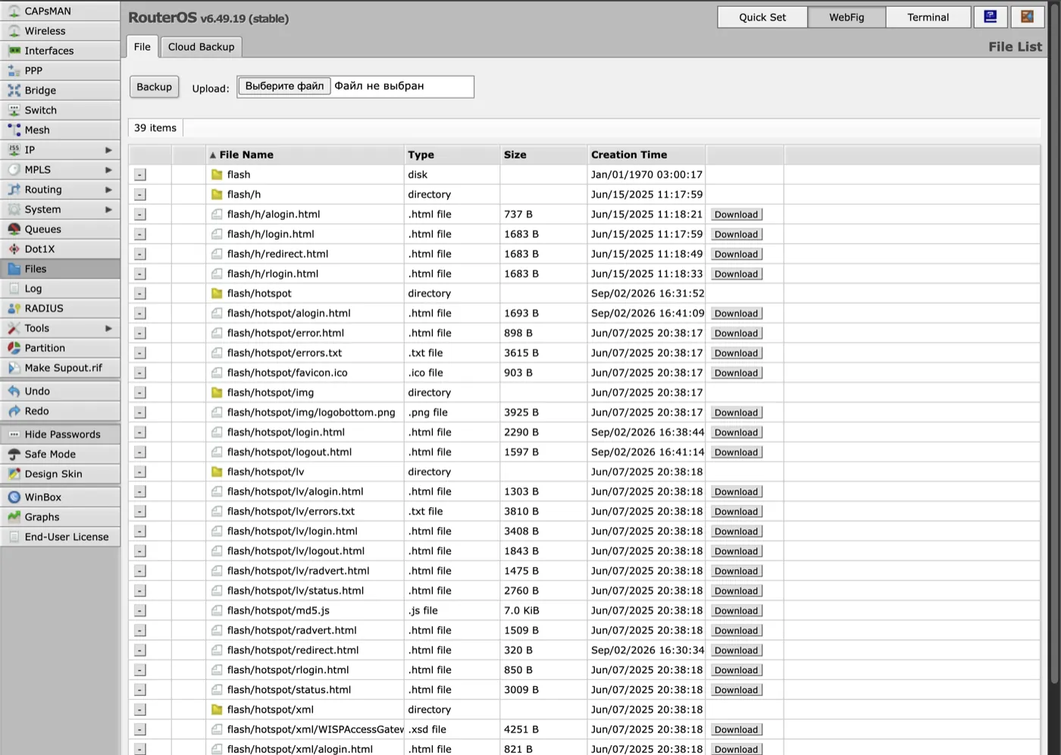Image resolution: width=1061 pixels, height=755 pixels.
Task: Click the flash/hotspot/img folder icon
Action: 217,393
